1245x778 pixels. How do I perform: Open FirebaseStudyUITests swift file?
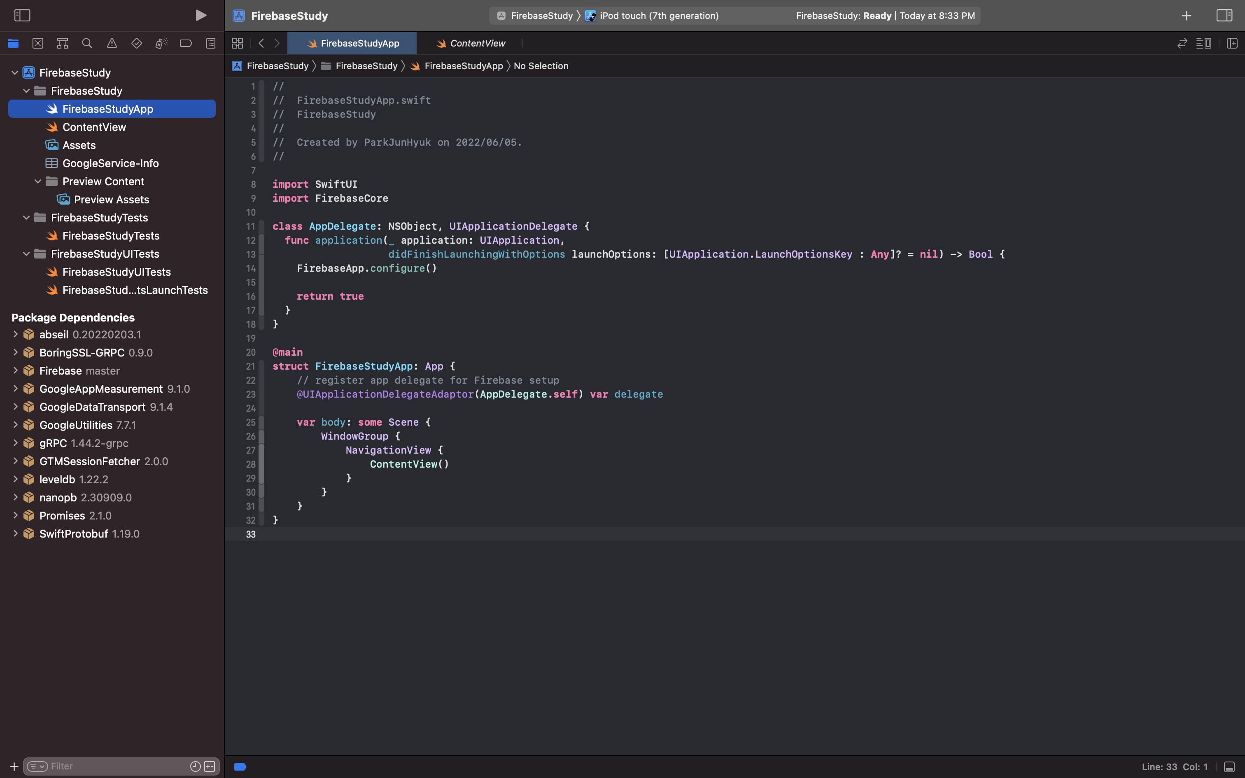(112, 272)
